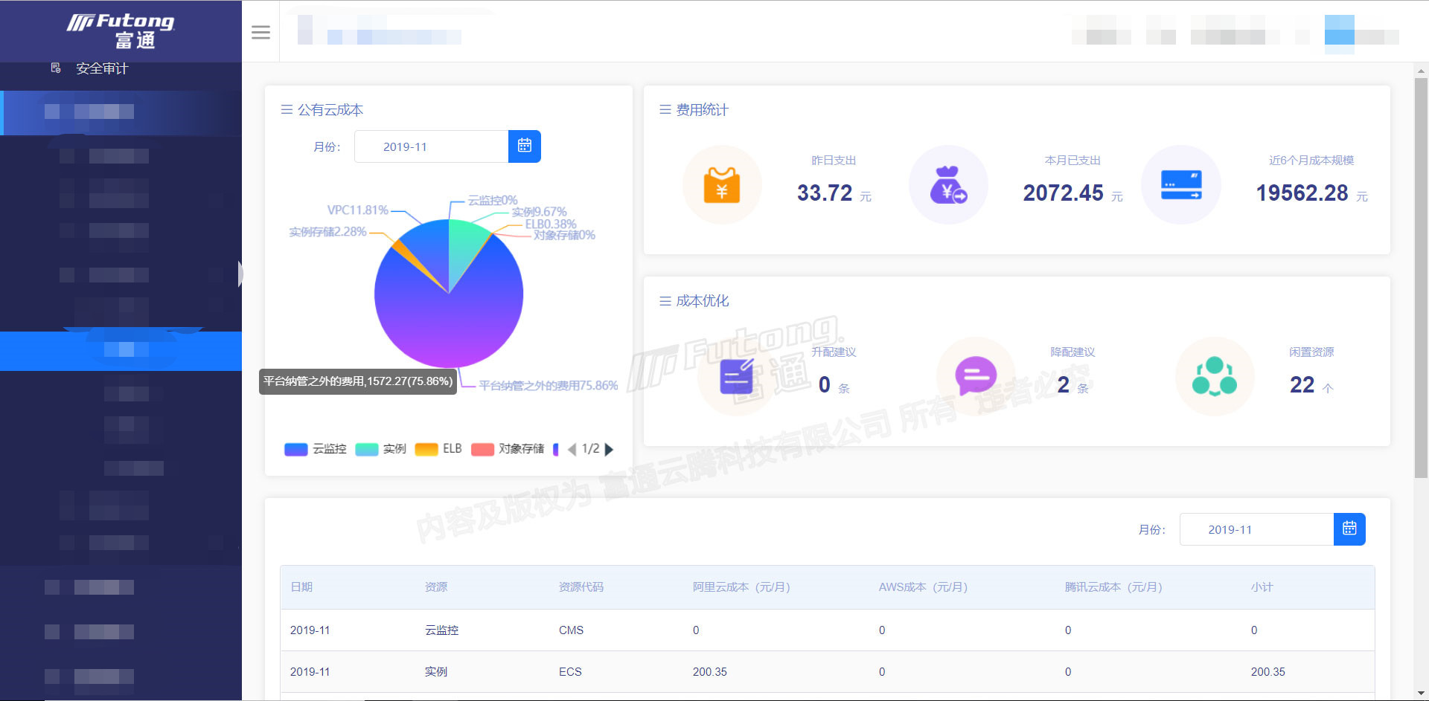Click the Futong 富通 logo
Screen dimensions: 1429x701
click(x=121, y=30)
